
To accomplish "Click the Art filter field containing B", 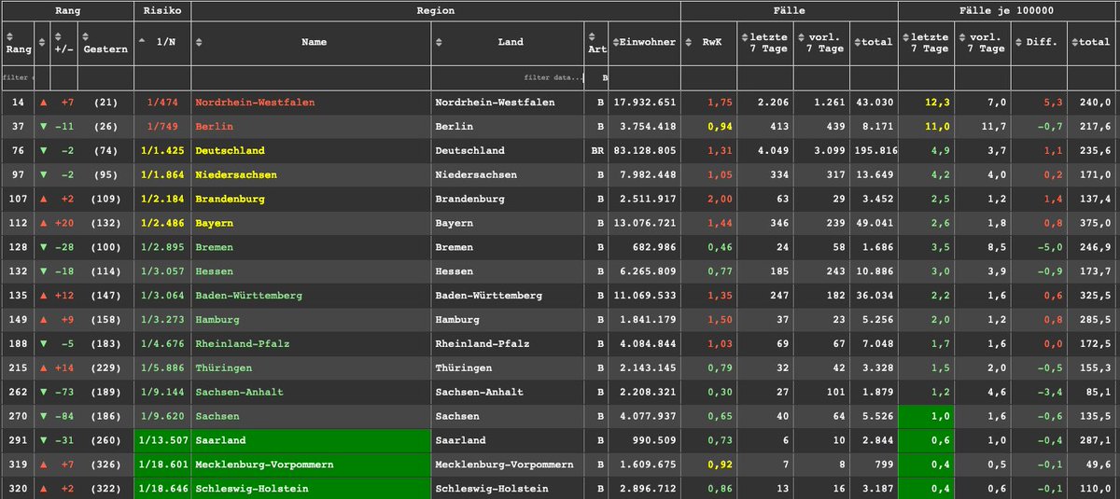I will pyautogui.click(x=597, y=77).
